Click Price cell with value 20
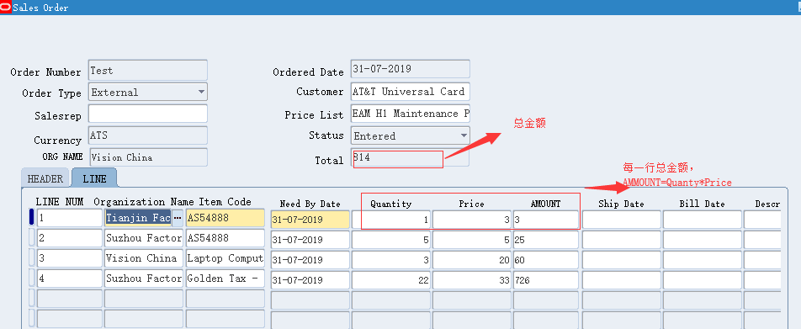 tap(472, 260)
